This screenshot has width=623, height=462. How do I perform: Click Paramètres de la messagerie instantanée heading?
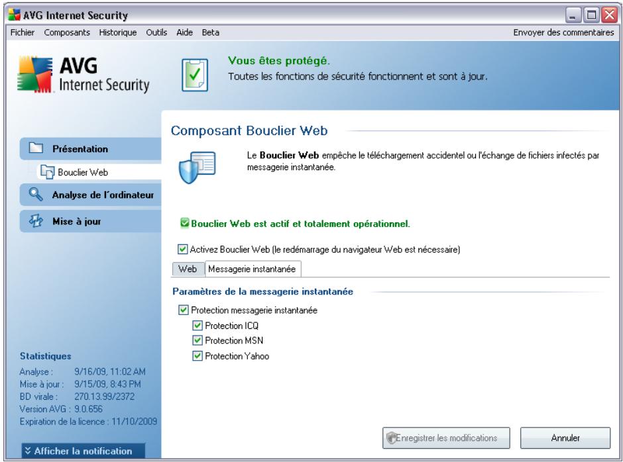point(262,291)
